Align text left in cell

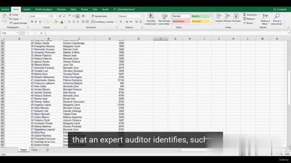coord(70,22)
